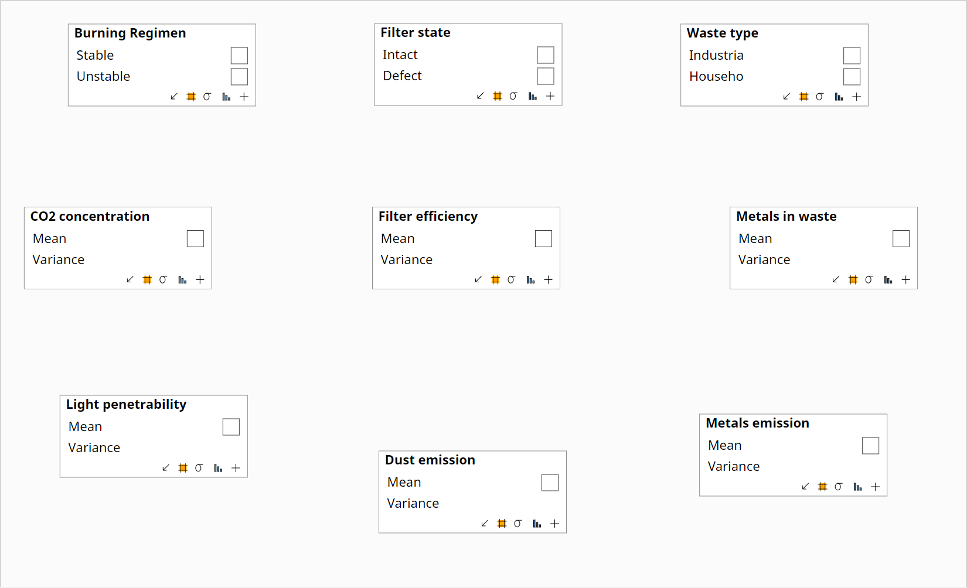Click bar chart icon on Filter state node
Screen dimensions: 967x588
click(532, 96)
